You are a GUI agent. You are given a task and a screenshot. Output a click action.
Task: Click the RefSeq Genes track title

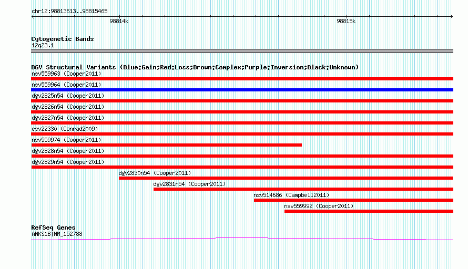(54, 227)
